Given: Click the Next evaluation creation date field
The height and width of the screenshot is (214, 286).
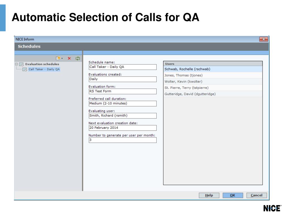Looking at the screenshot, I should pyautogui.click(x=123, y=128).
